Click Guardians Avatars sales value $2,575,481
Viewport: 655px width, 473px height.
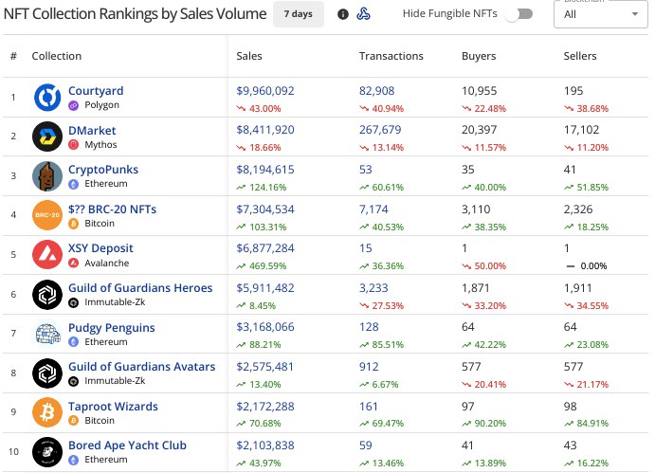click(x=264, y=367)
